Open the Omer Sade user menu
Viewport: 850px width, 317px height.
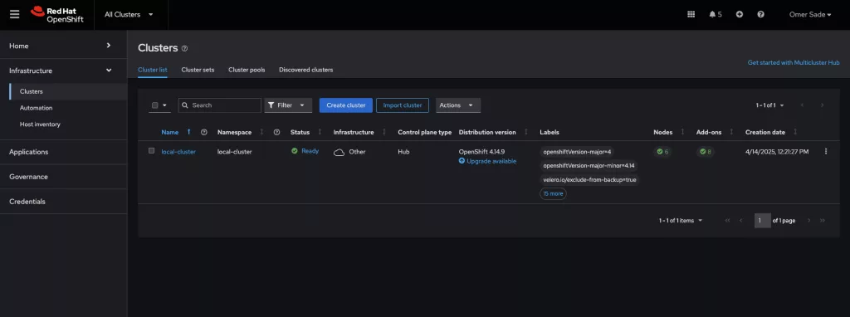pos(810,15)
